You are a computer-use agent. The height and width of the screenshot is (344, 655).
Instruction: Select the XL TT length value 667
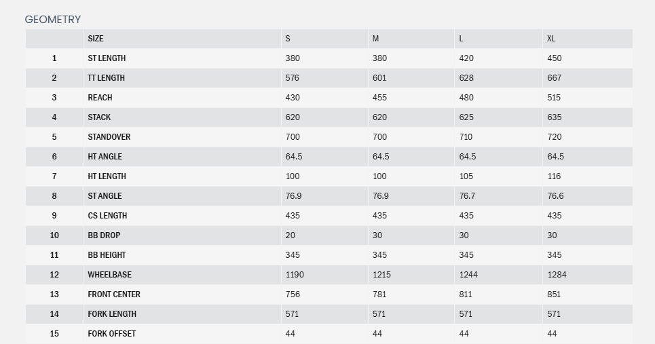[x=554, y=78]
